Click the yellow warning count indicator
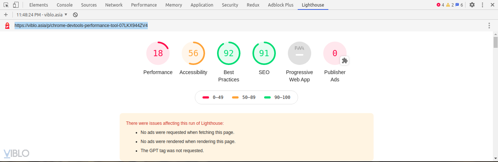The height and width of the screenshot is (162, 498). click(x=450, y=5)
